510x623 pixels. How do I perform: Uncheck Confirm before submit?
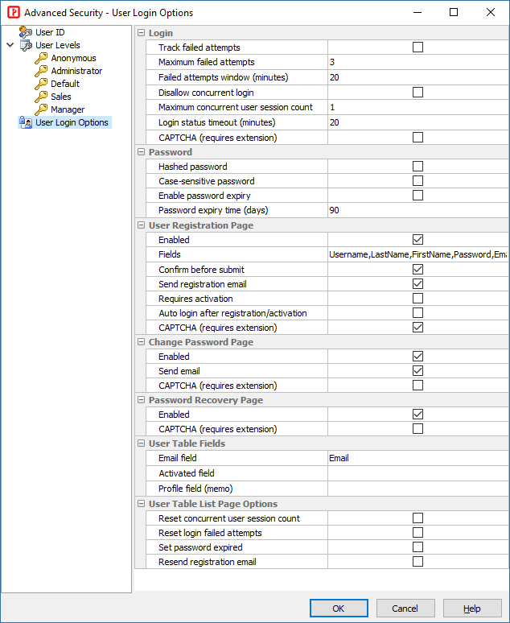click(x=417, y=270)
